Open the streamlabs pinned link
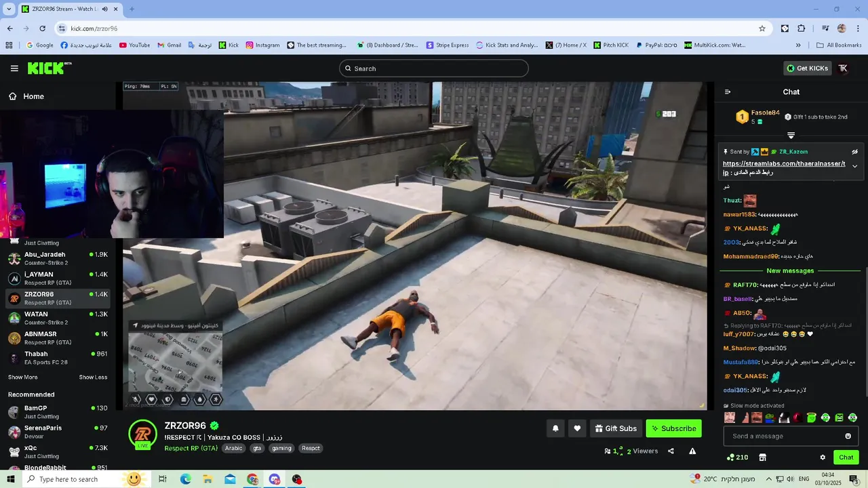868x488 pixels. pyautogui.click(x=783, y=167)
